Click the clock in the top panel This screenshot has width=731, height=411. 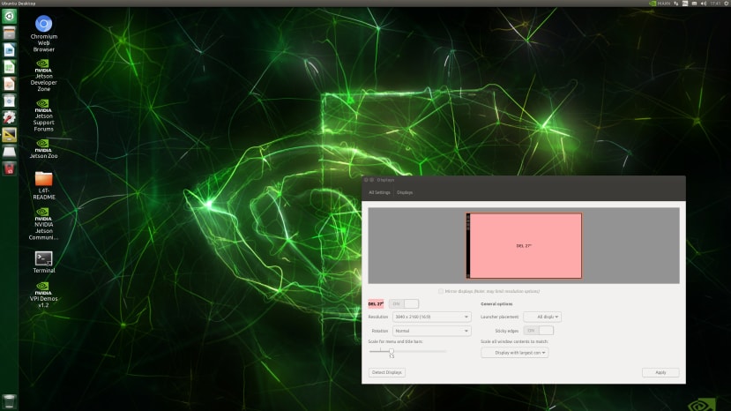tap(715, 4)
